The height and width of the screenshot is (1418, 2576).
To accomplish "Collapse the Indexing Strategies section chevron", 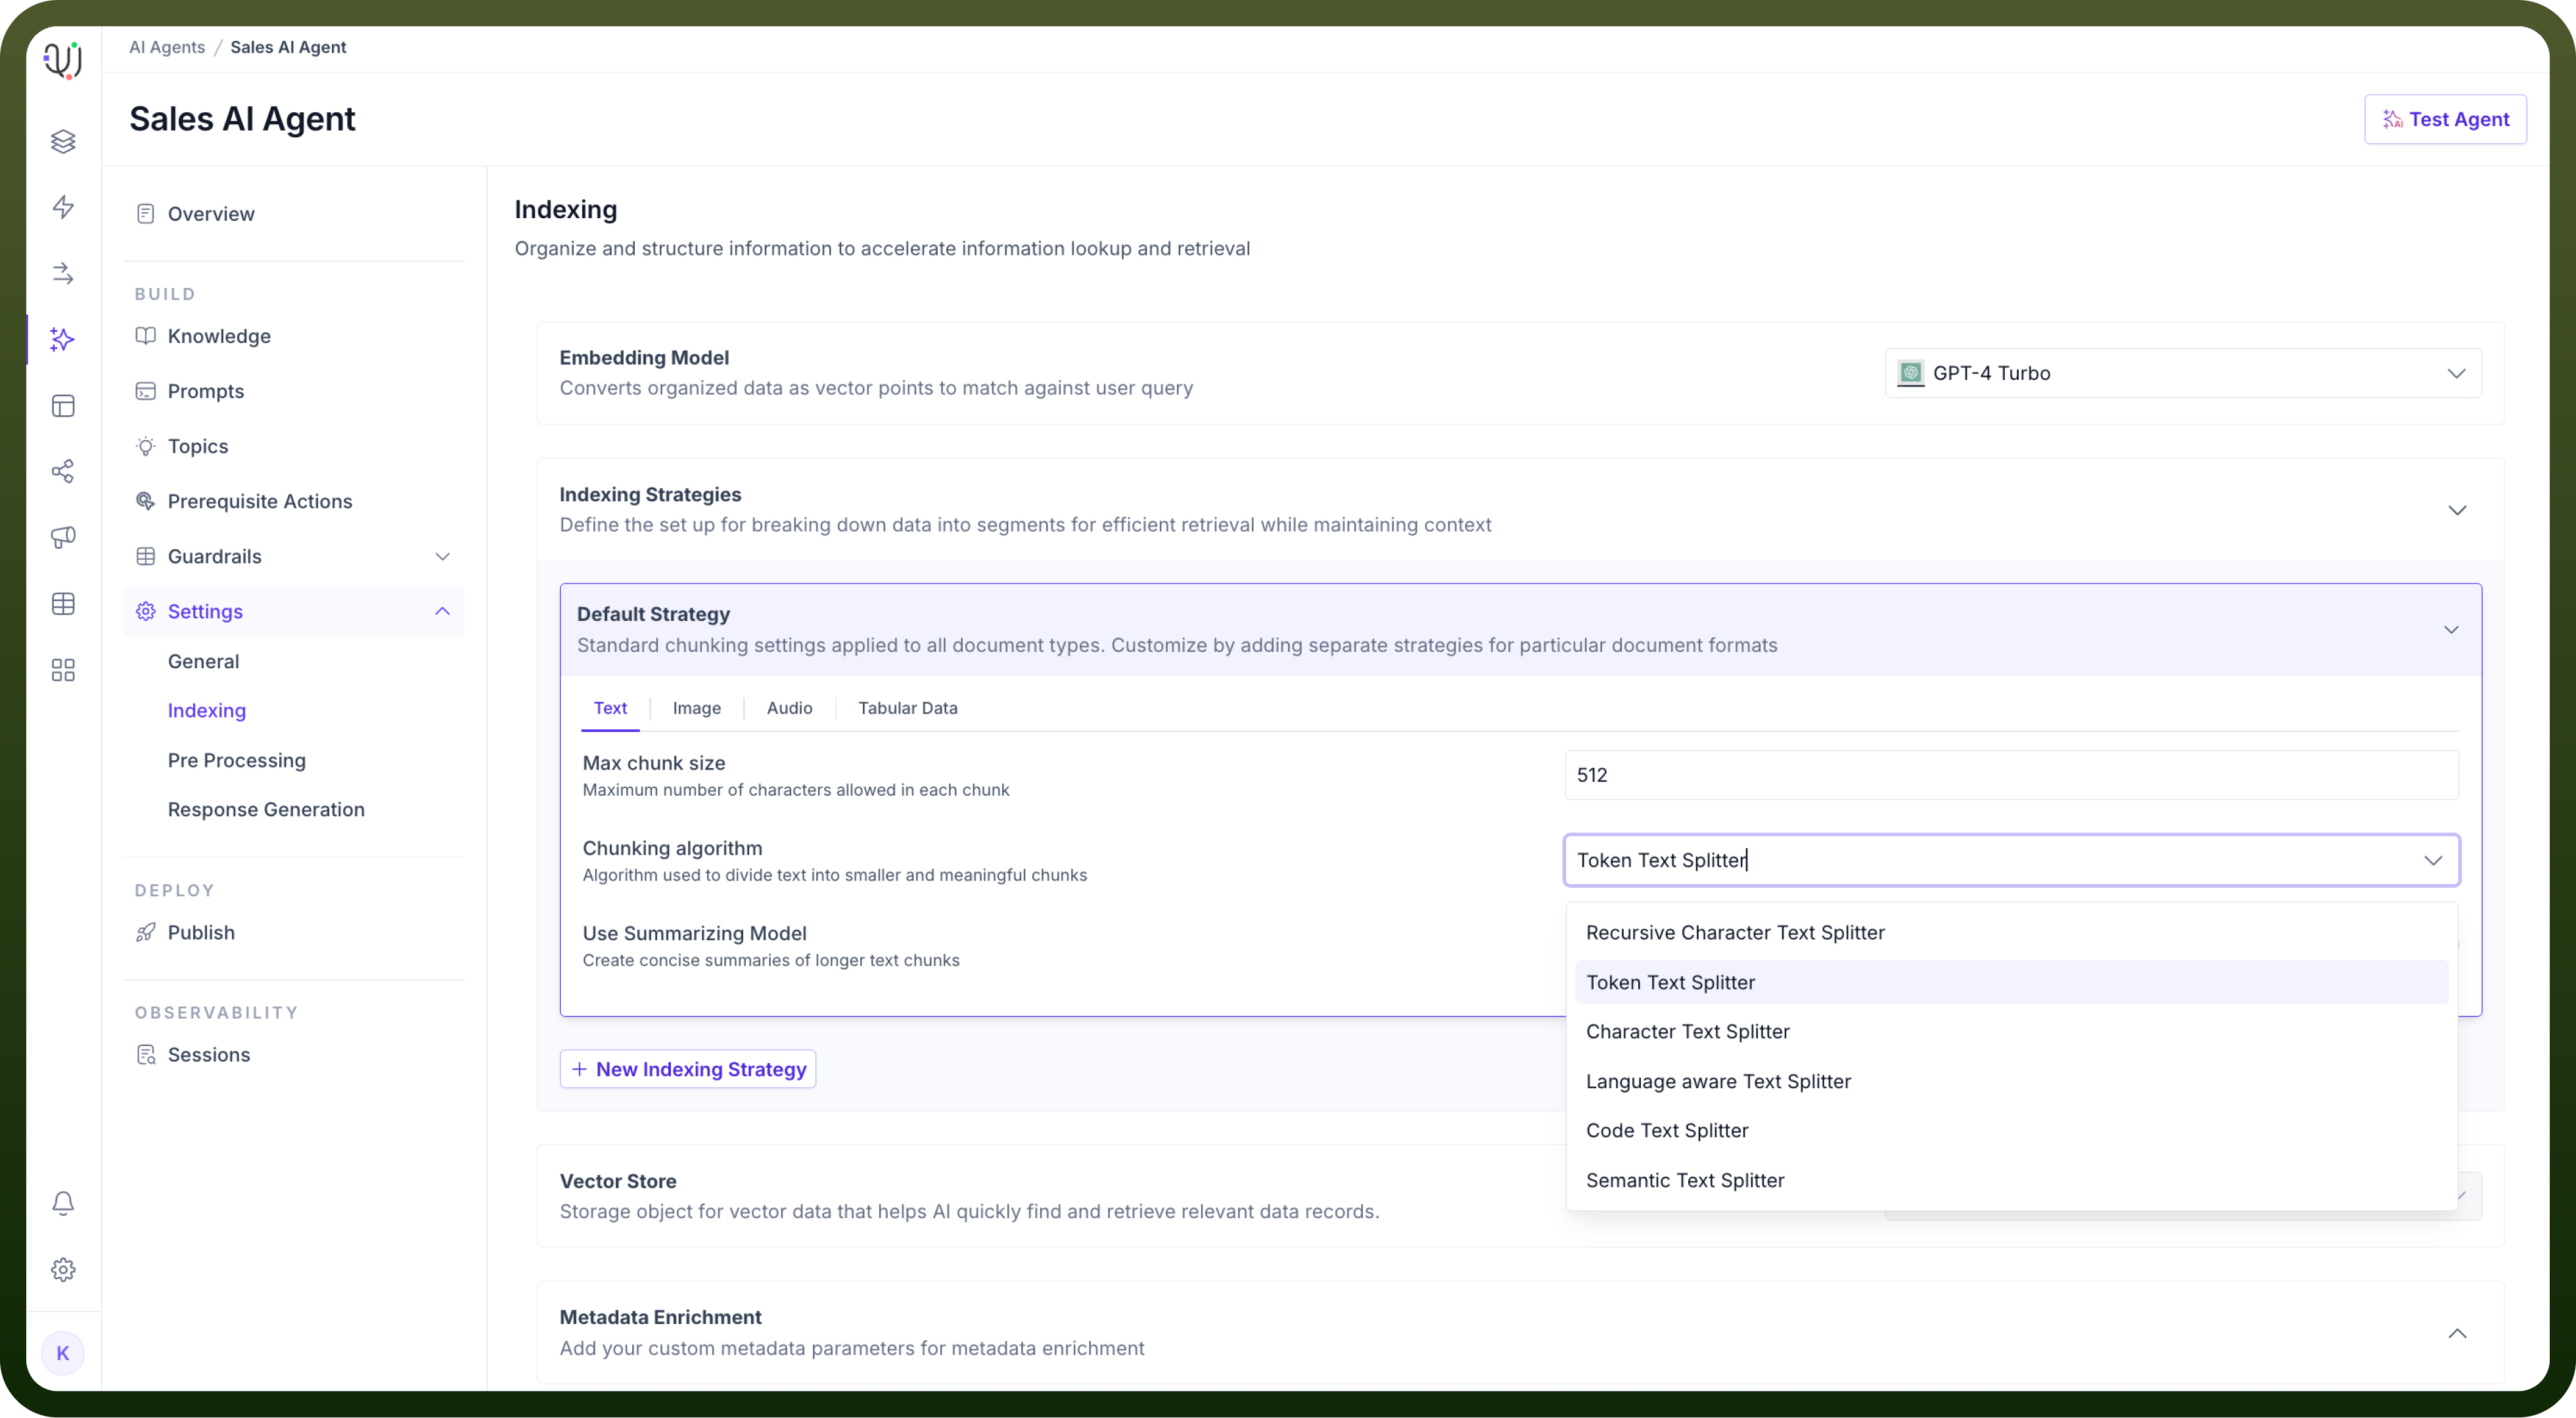I will pos(2457,510).
